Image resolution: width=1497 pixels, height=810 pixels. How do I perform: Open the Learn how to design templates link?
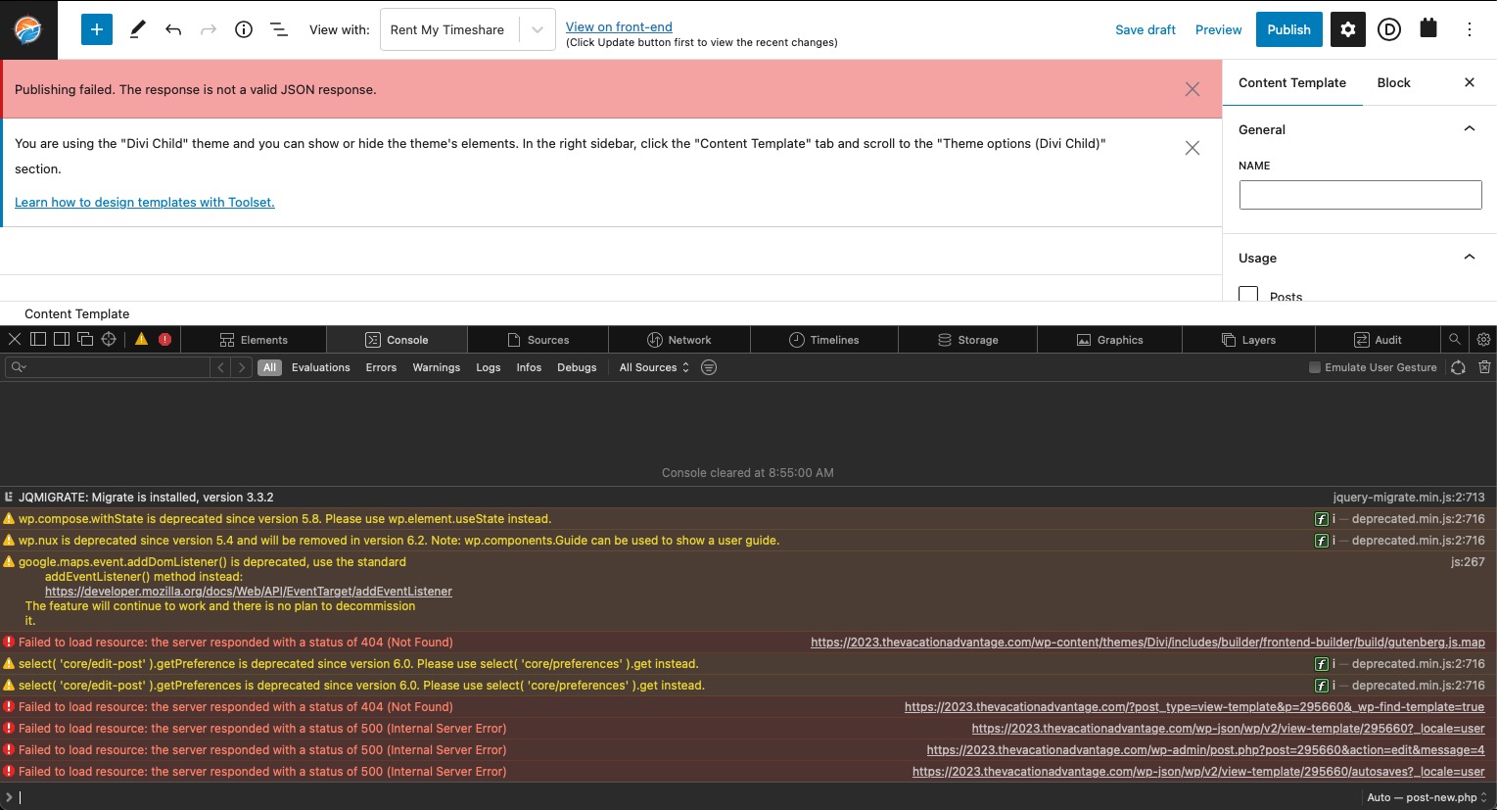pos(145,202)
